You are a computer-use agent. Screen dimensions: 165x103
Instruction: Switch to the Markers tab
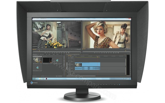coord(54,54)
